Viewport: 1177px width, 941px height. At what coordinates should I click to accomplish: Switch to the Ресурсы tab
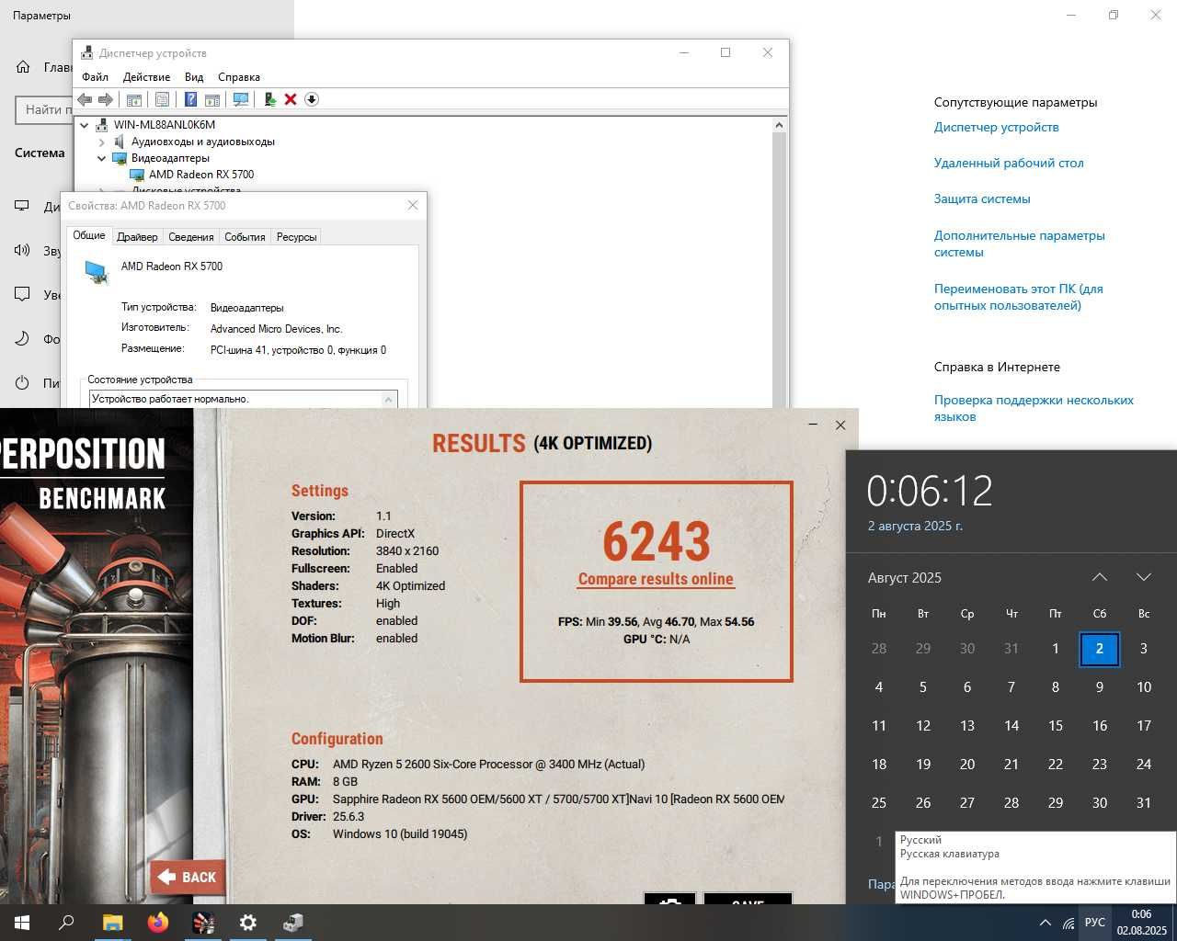click(x=296, y=237)
